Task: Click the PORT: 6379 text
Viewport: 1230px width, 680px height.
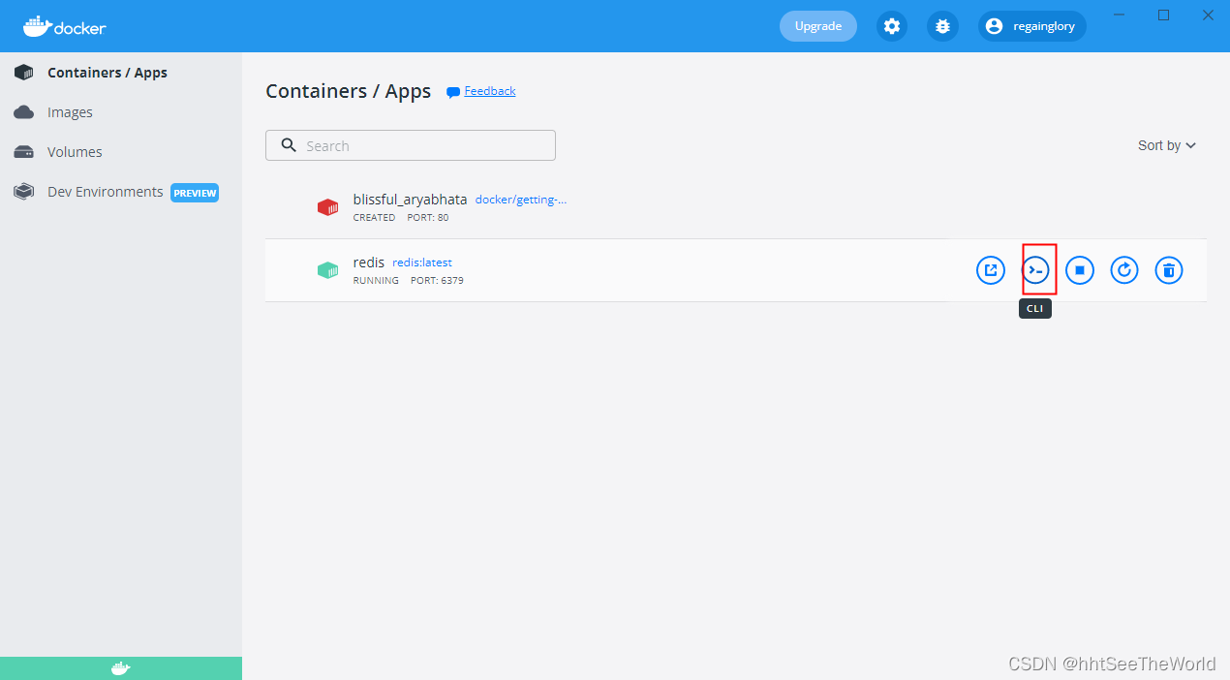Action: [438, 281]
